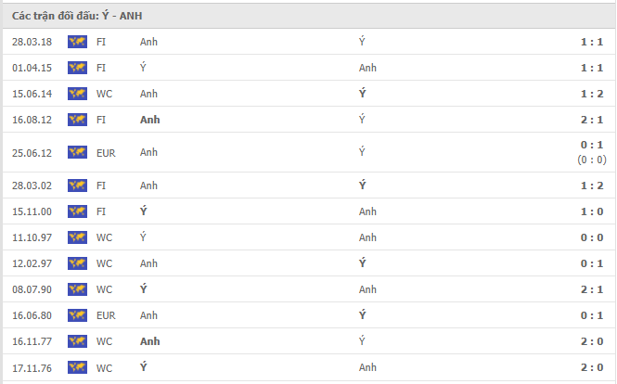Open the 2 : 0 score for 16.11.77

point(592,341)
